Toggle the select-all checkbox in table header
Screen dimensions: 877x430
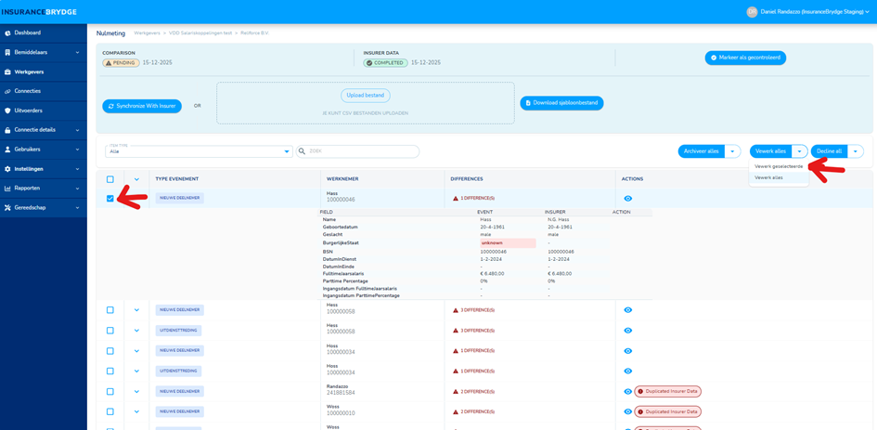click(110, 179)
